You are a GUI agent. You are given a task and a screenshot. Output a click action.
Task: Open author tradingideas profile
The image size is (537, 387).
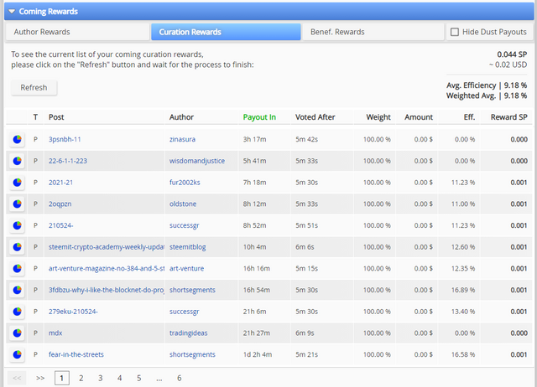tap(188, 333)
